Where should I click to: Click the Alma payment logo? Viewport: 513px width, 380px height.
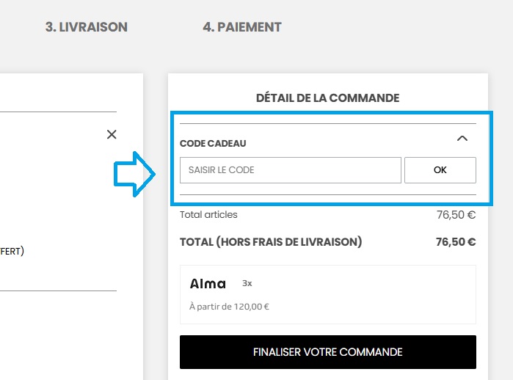[x=208, y=284]
